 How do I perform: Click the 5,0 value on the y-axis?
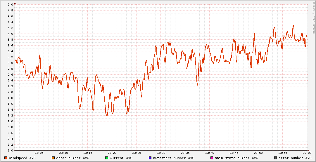10,5
